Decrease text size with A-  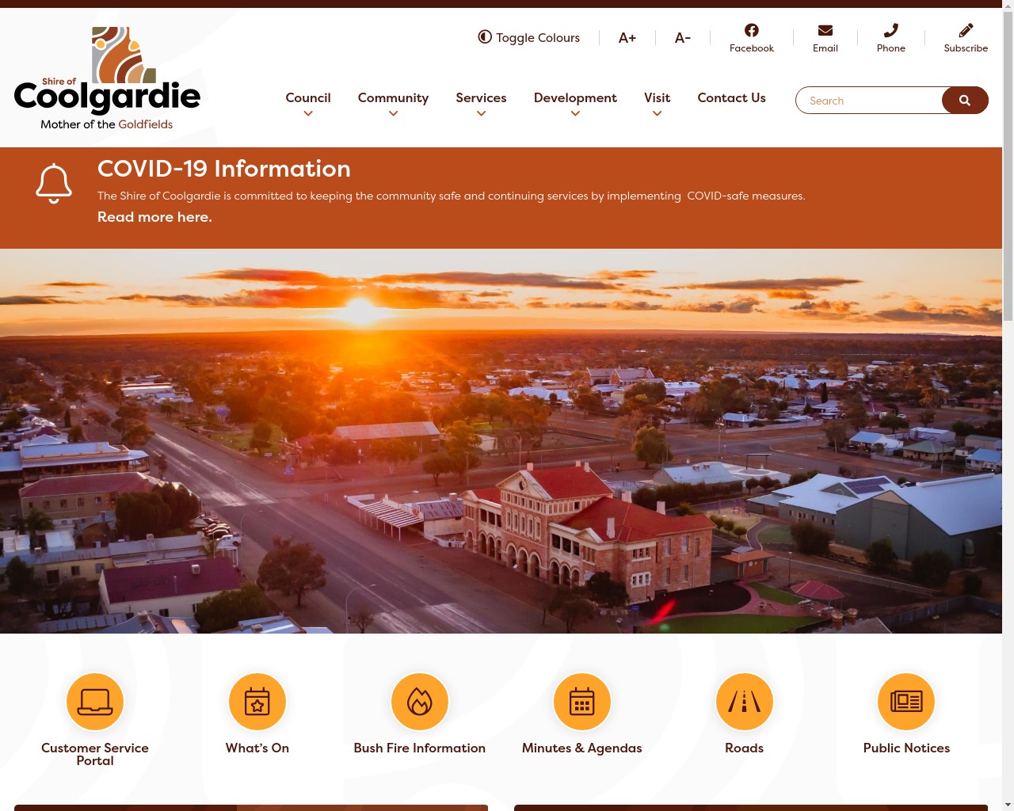682,37
